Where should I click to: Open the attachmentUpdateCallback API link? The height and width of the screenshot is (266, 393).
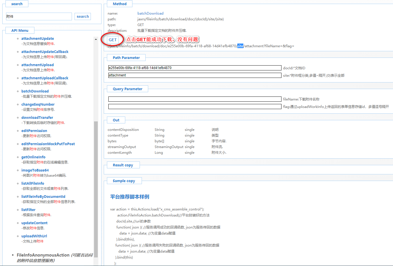(45, 52)
